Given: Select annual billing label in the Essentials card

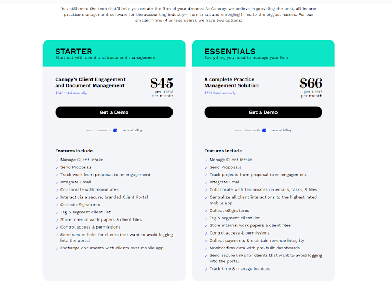Looking at the screenshot, I should pyautogui.click(x=281, y=130).
